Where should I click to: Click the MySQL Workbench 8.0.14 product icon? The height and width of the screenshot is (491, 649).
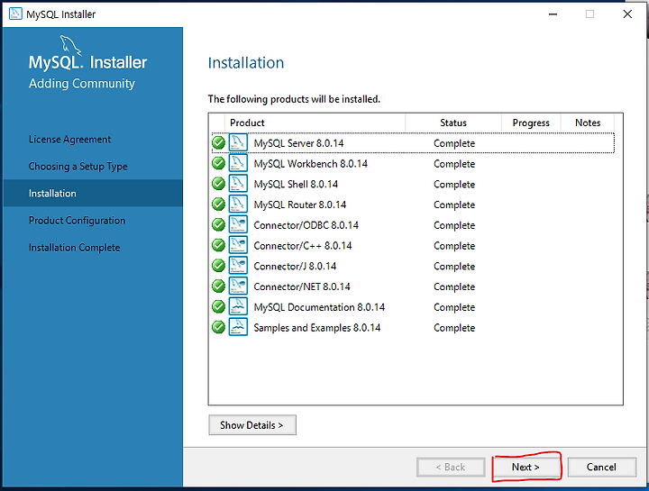tap(238, 163)
